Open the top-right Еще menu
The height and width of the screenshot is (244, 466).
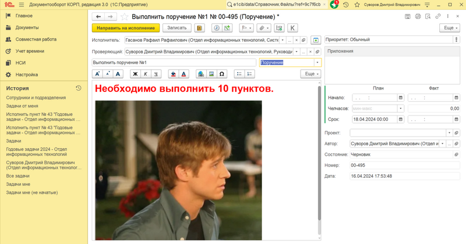(450, 28)
